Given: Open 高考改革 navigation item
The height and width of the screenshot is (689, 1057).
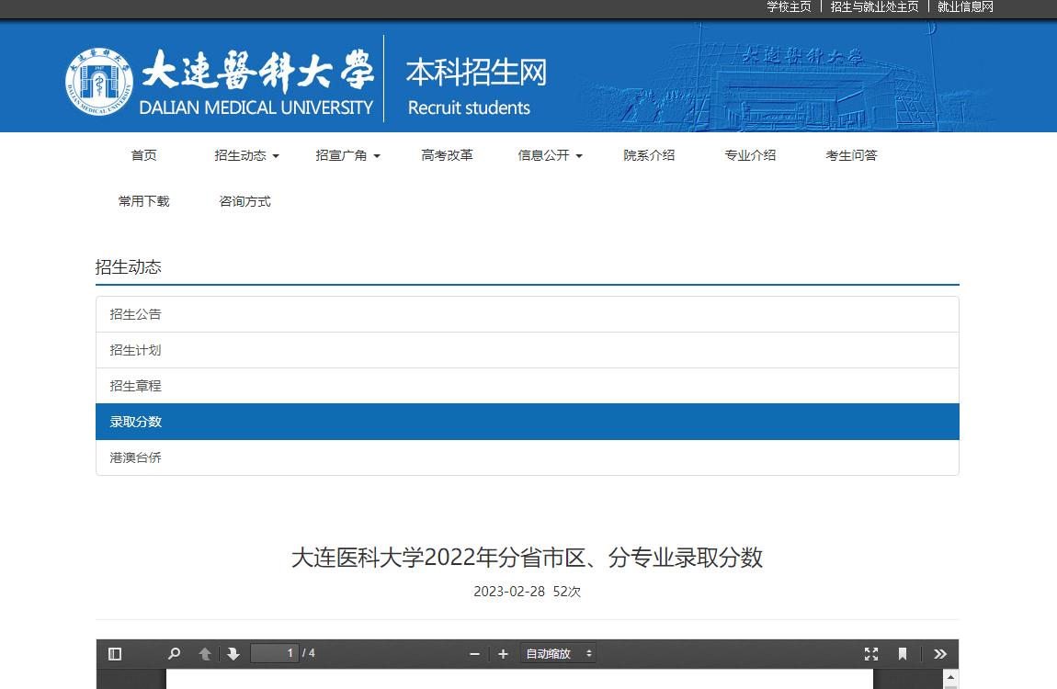Looking at the screenshot, I should tap(447, 155).
